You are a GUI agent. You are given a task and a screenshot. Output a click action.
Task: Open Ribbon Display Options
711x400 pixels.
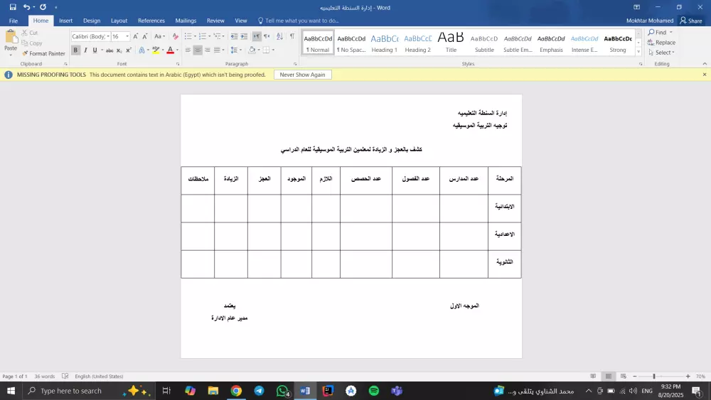click(x=636, y=7)
